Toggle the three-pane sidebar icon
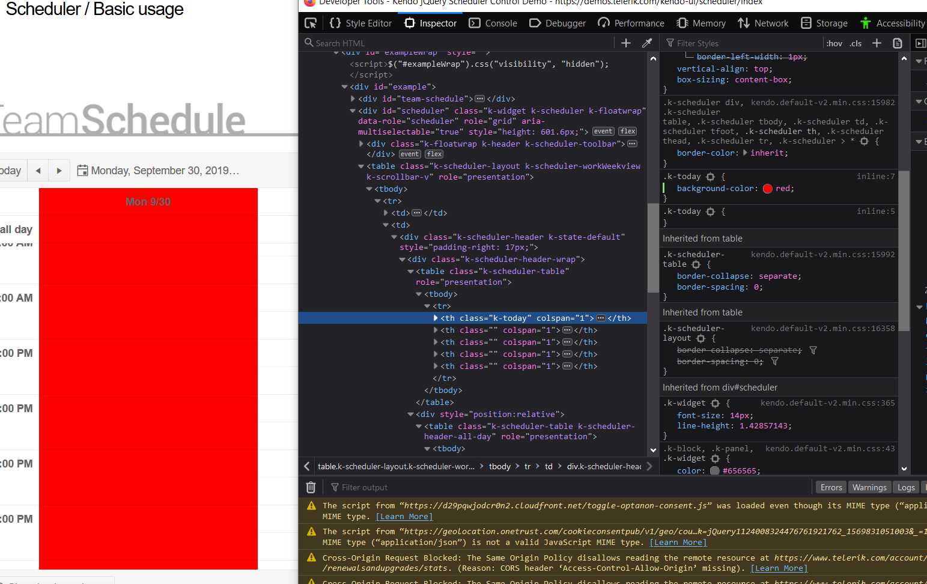Image resolution: width=927 pixels, height=584 pixels. [920, 43]
